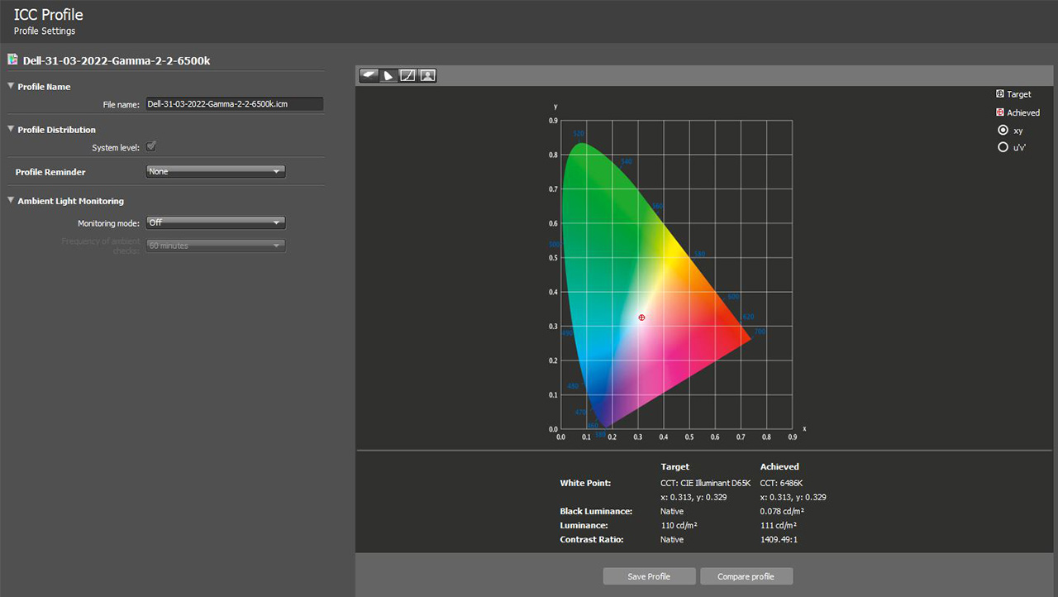The image size is (1058, 597).
Task: Click the red white-point marker on chart
Action: tap(641, 318)
